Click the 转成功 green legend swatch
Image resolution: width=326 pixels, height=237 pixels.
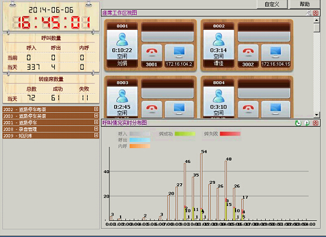pos(185,134)
